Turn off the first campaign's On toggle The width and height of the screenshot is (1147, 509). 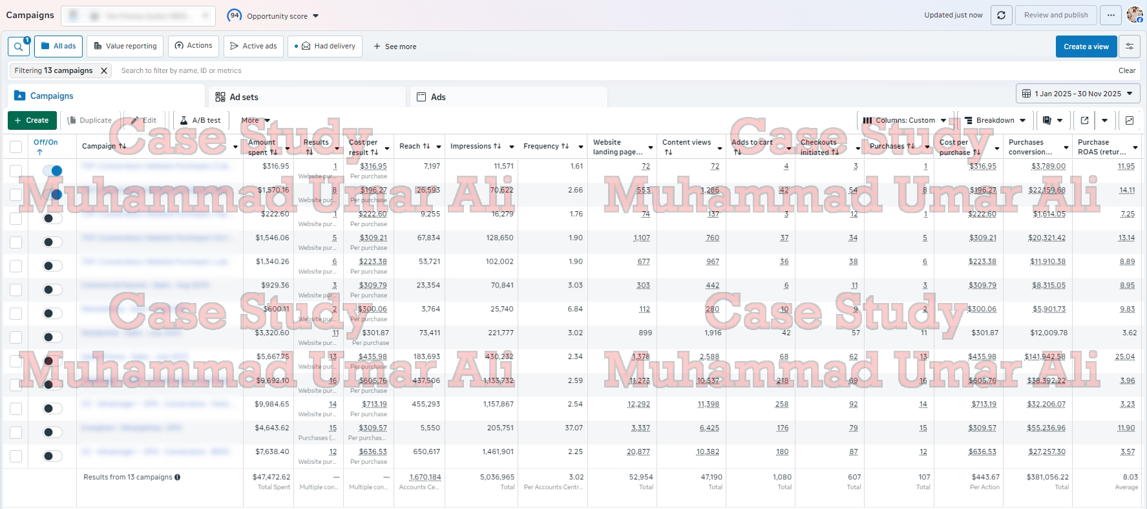[x=52, y=171]
